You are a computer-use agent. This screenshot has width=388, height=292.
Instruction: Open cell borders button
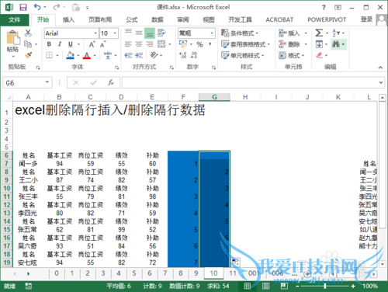[49, 55]
